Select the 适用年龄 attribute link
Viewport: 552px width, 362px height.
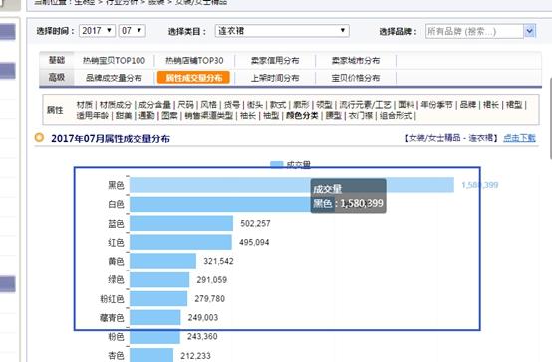coord(93,115)
